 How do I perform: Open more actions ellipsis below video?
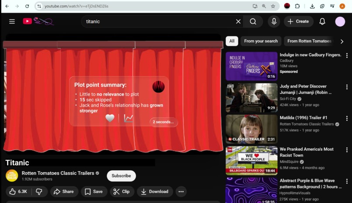[x=181, y=192]
